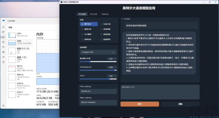The image size is (219, 118).
Task: Select the 聊天助手 function radio button
Action: pyautogui.click(x=89, y=24)
